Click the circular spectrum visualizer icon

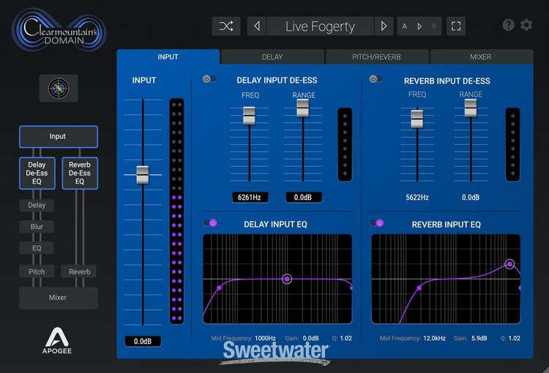pos(58,88)
